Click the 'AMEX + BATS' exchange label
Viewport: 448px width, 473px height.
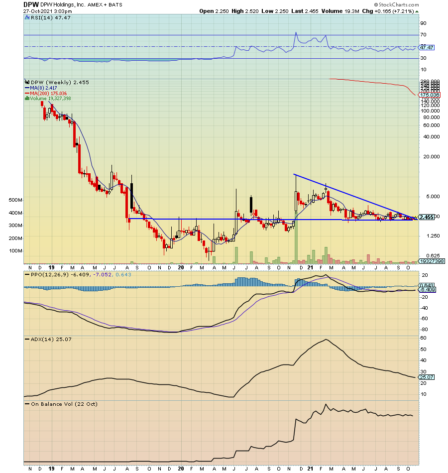coord(105,5)
